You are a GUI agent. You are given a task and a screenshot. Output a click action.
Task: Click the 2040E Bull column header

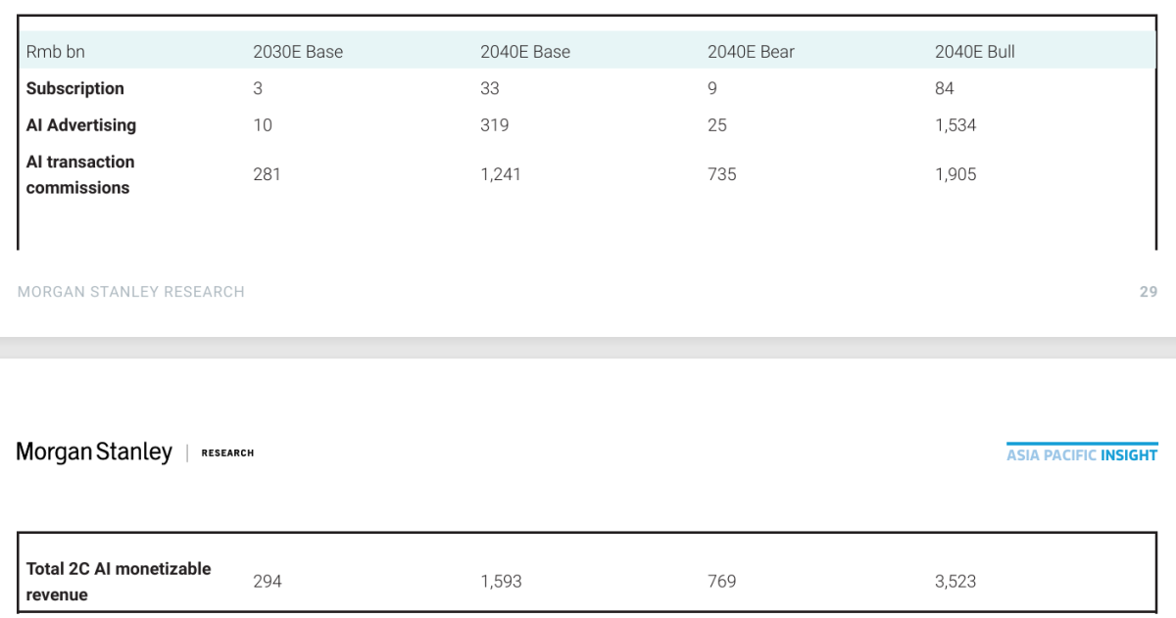click(x=975, y=52)
